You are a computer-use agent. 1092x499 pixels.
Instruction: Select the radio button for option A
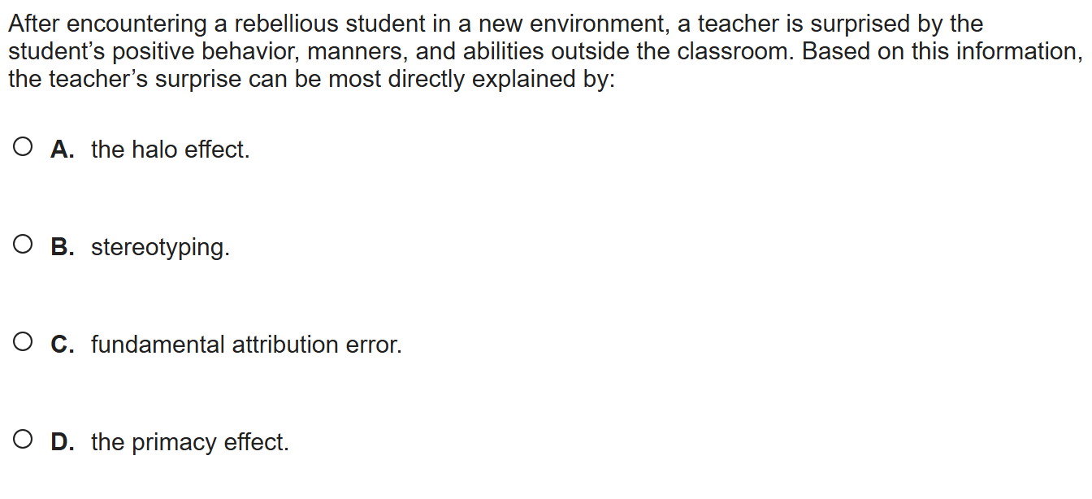[x=24, y=148]
